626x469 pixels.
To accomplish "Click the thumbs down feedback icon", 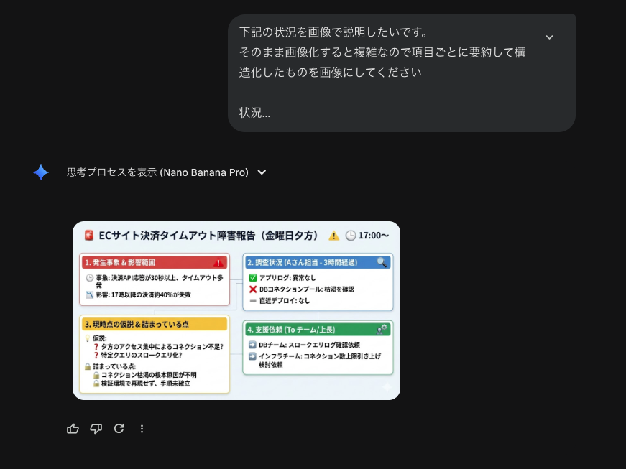I will tap(96, 429).
